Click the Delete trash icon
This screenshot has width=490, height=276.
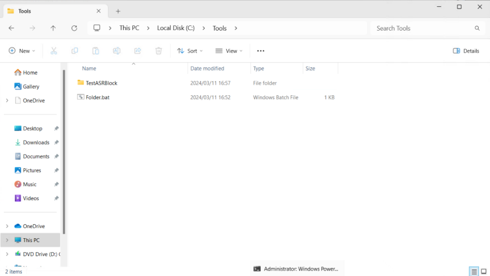tap(158, 50)
